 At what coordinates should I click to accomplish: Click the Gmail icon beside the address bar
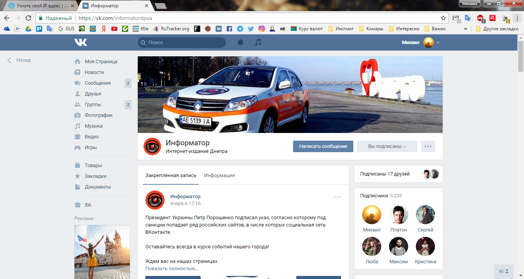pos(456,18)
